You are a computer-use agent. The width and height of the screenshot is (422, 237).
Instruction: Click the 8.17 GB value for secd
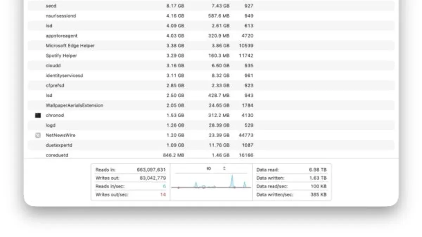pyautogui.click(x=175, y=6)
